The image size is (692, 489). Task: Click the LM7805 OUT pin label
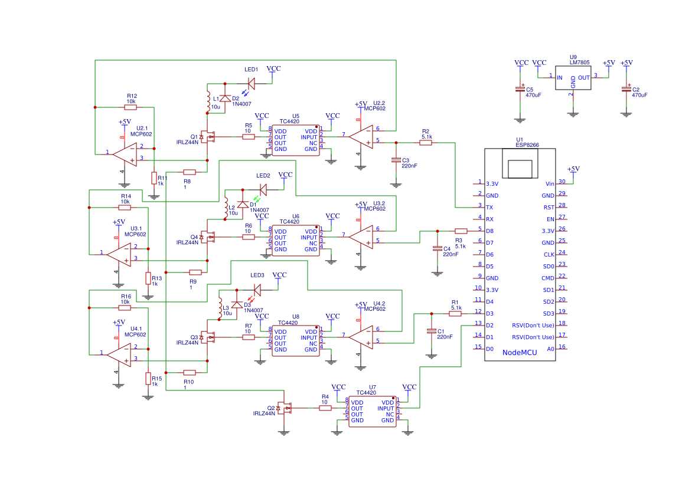(x=584, y=78)
